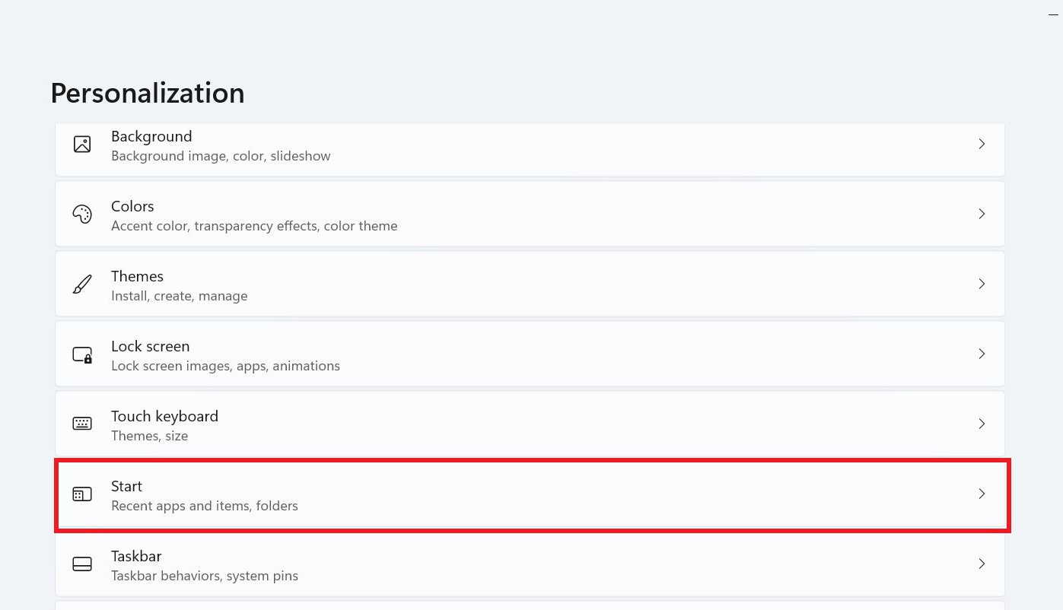
Task: Click 'Install, create, manage' description
Action: (x=179, y=296)
